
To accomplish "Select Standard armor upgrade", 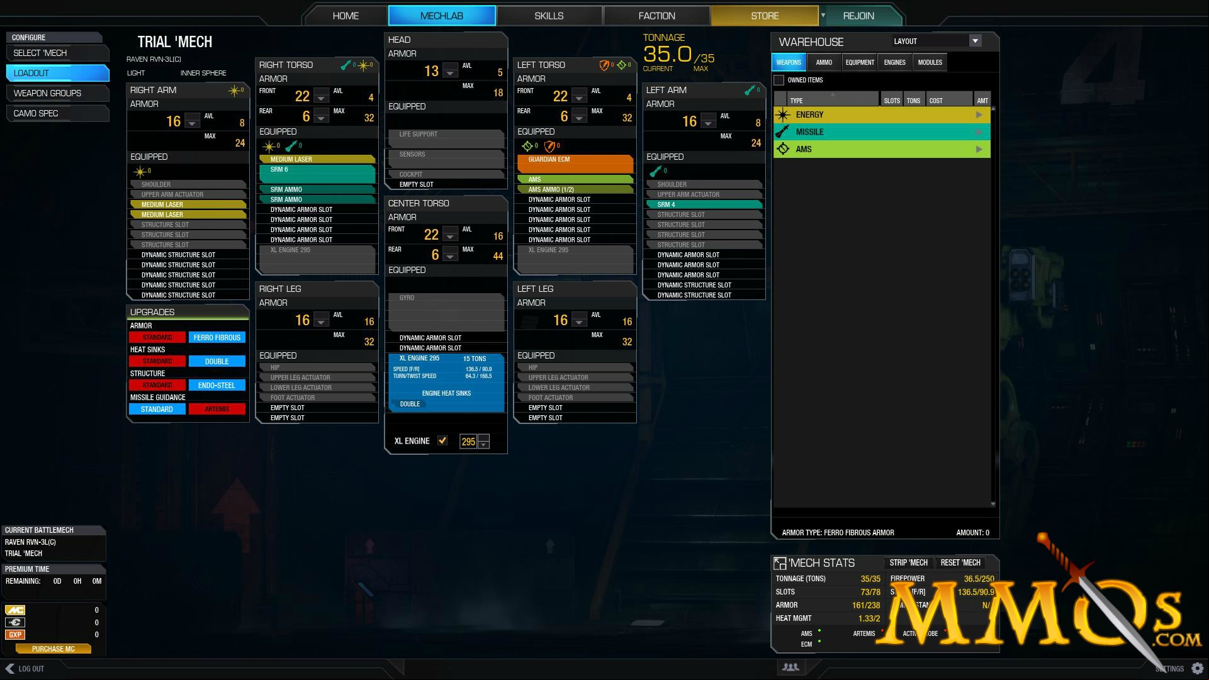I will point(157,338).
